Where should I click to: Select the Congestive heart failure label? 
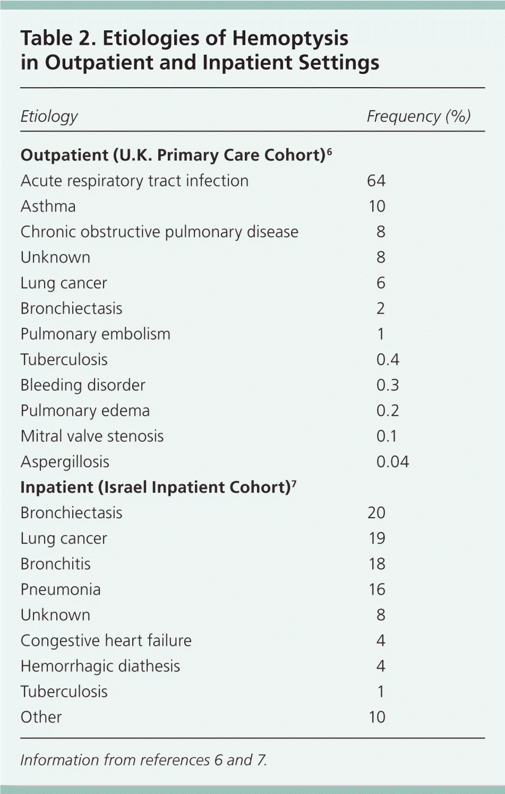pyautogui.click(x=106, y=640)
